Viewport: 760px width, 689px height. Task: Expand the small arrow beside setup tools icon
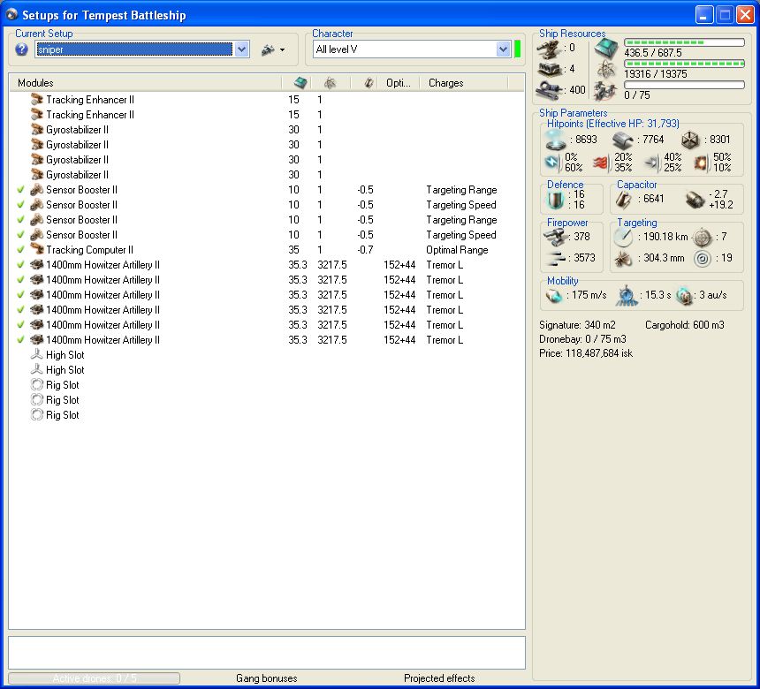click(x=282, y=49)
